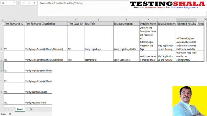Select column H header
Screen dimensions: 207x116
(x=148, y=20)
